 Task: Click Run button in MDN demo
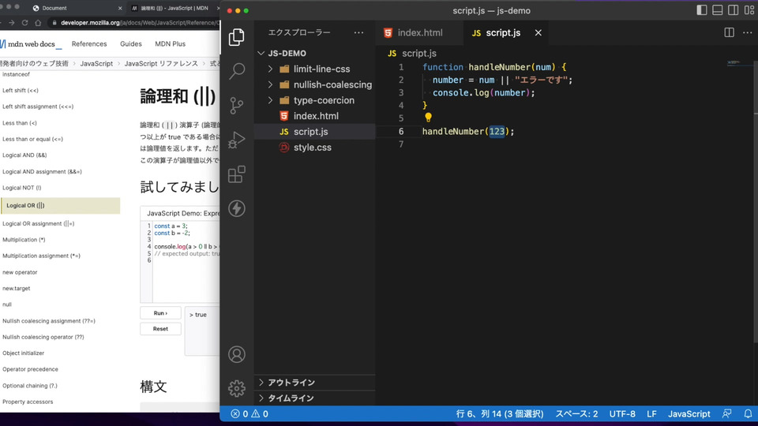click(x=160, y=313)
